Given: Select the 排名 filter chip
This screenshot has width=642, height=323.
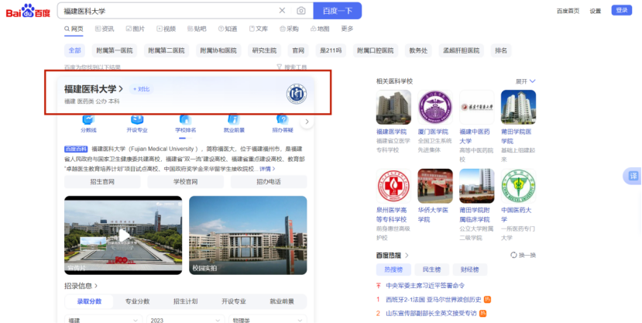Looking at the screenshot, I should (501, 51).
